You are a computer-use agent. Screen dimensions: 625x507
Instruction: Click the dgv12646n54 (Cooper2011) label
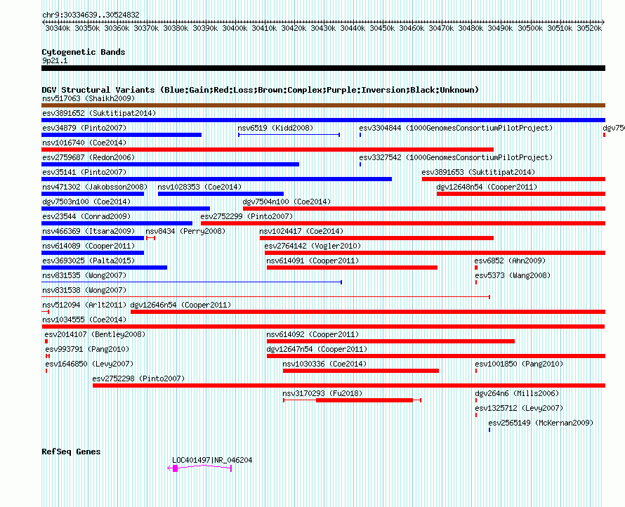[x=181, y=305]
